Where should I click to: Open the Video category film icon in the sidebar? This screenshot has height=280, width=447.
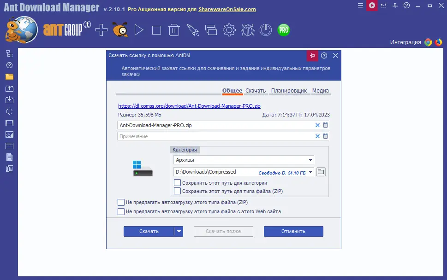point(8,122)
